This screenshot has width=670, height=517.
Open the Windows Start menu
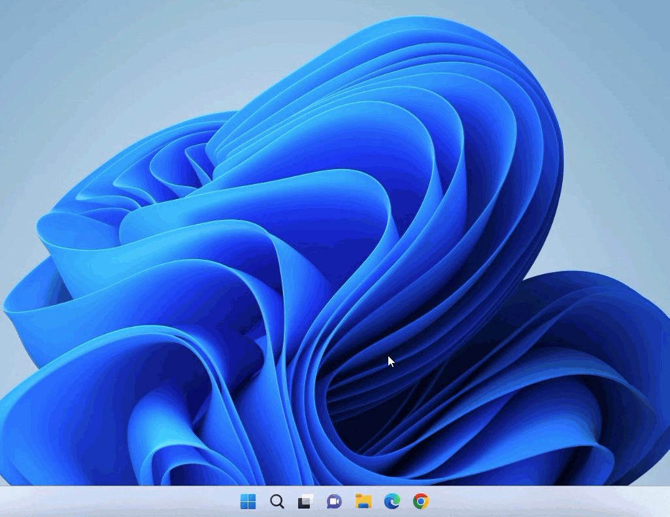tap(248, 501)
